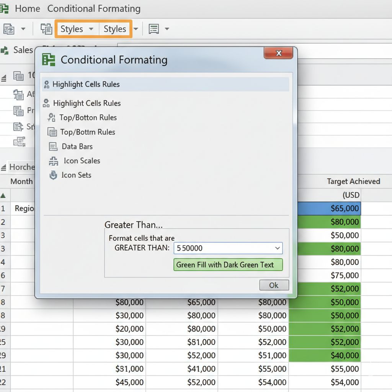Choose Top/Botton Rules option
392x392 pixels.
click(x=88, y=118)
